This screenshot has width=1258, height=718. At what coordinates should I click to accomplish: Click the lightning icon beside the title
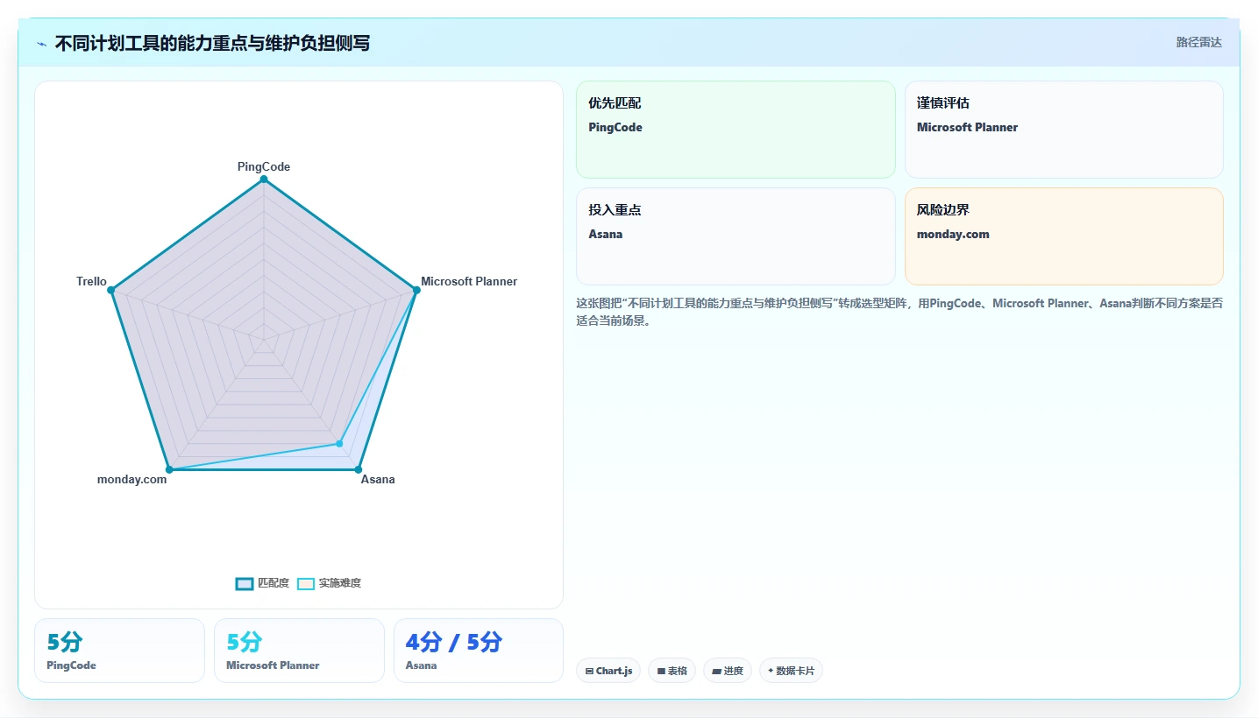coord(41,44)
